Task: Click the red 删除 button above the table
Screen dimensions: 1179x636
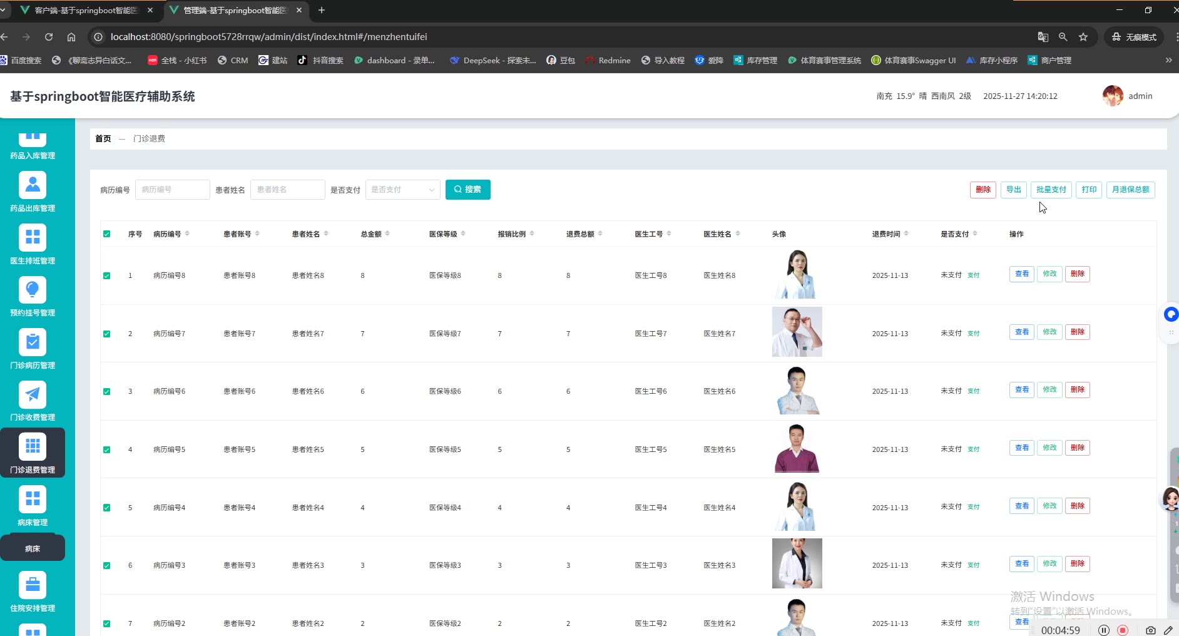Action: click(983, 190)
